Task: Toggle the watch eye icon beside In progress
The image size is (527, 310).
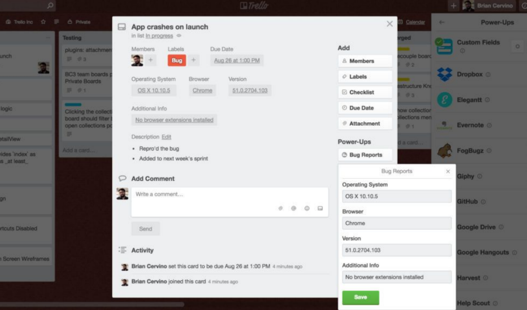Action: (179, 36)
